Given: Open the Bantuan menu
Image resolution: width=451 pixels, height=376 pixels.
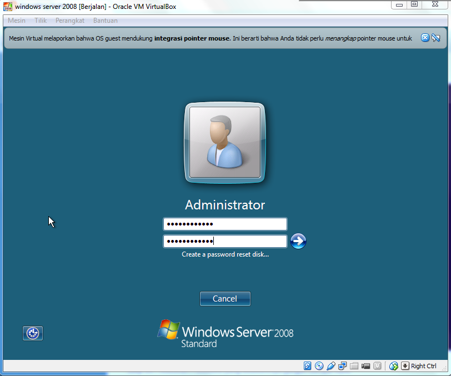Looking at the screenshot, I should tap(106, 21).
